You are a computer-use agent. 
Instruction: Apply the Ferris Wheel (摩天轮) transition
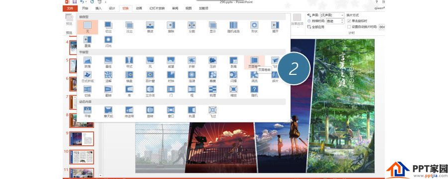[109, 112]
